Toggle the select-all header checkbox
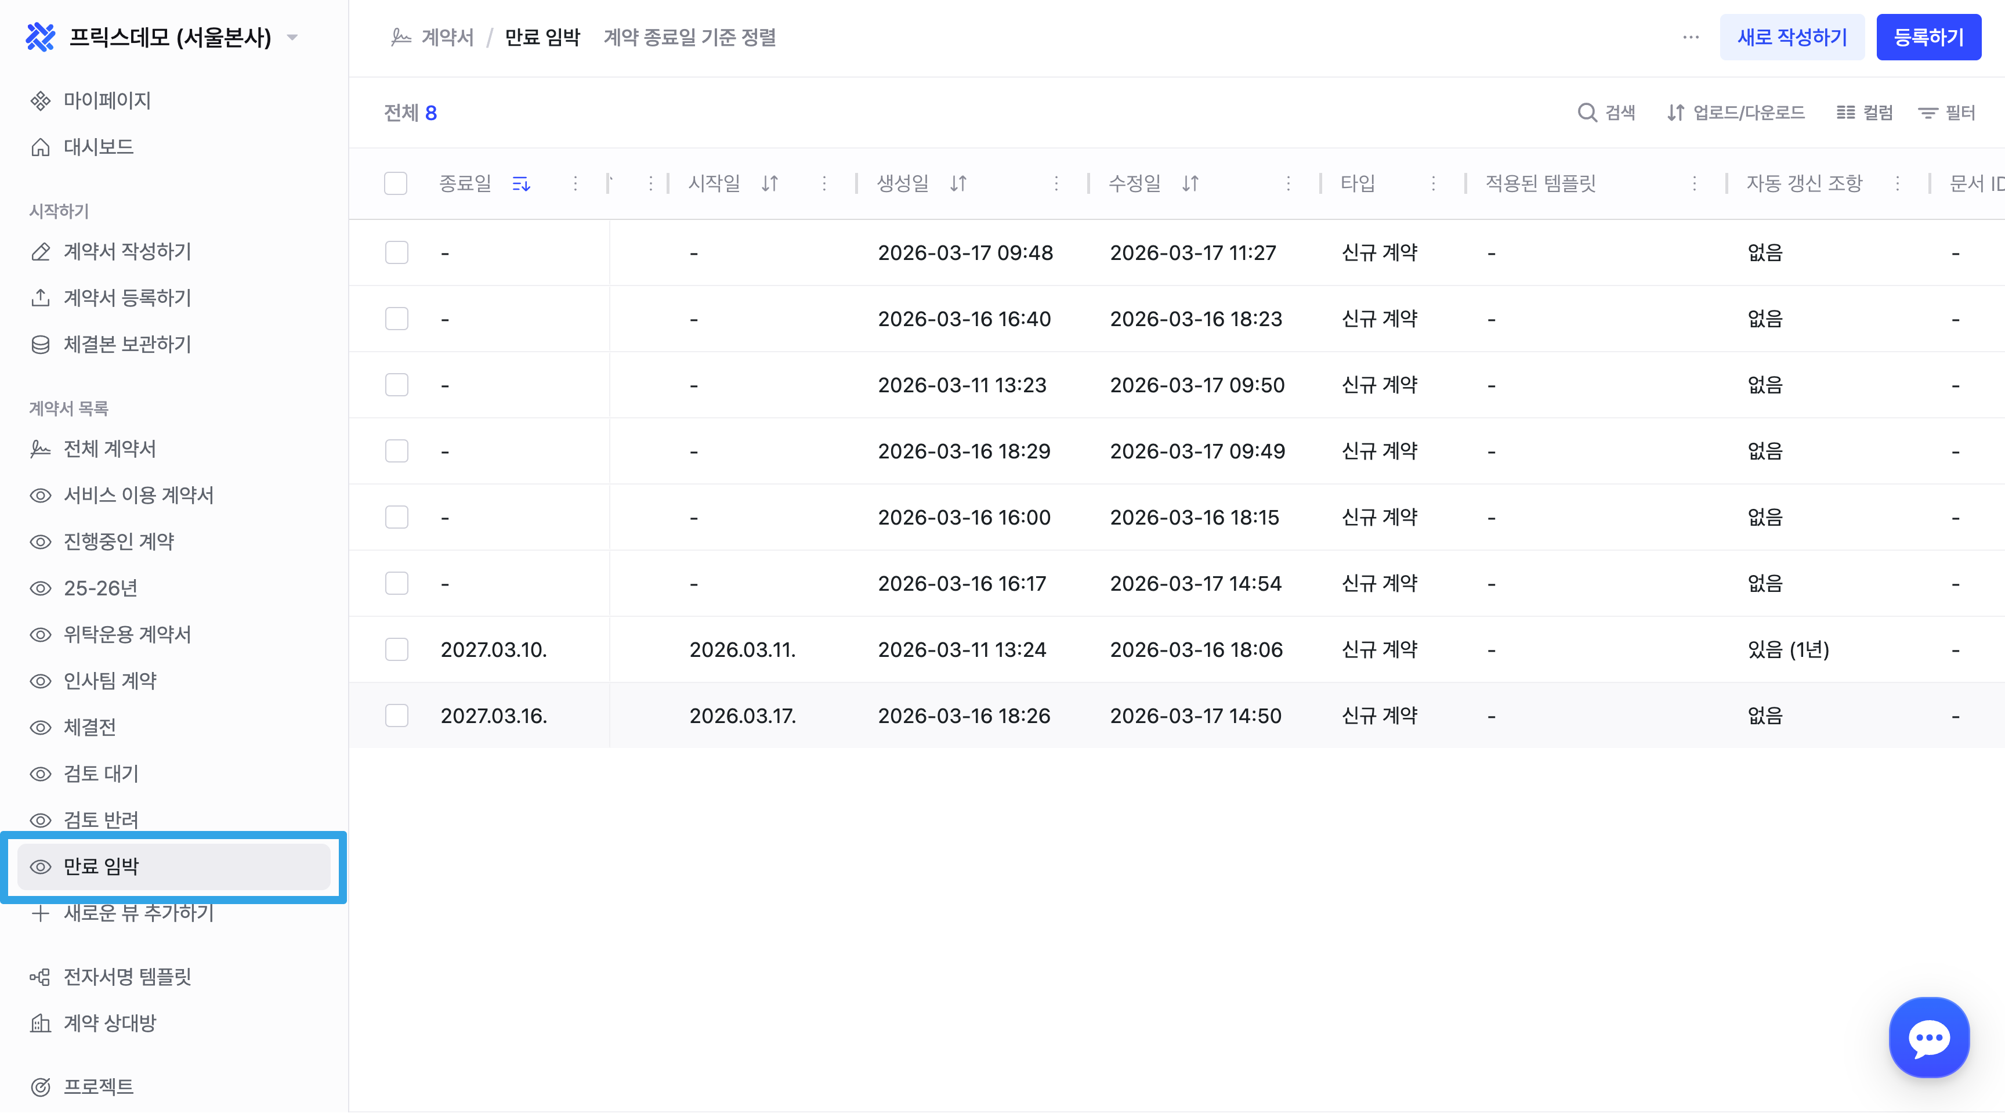The height and width of the screenshot is (1113, 2005). coord(396,184)
